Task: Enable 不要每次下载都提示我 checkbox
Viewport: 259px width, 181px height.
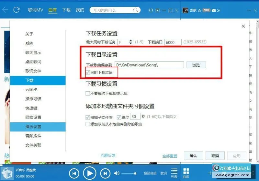Action: (x=88, y=94)
